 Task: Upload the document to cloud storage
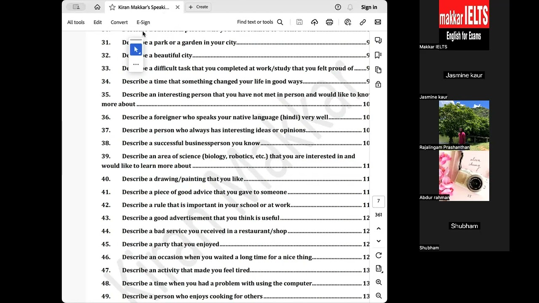(x=315, y=22)
